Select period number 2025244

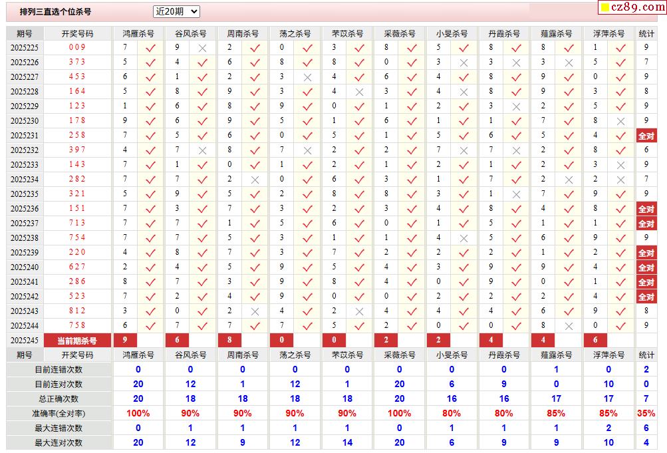24,326
